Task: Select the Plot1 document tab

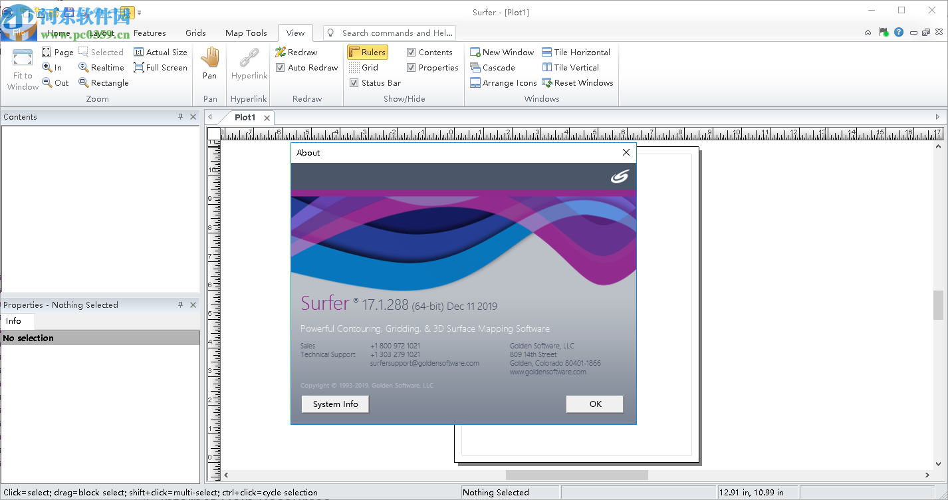Action: coord(245,117)
